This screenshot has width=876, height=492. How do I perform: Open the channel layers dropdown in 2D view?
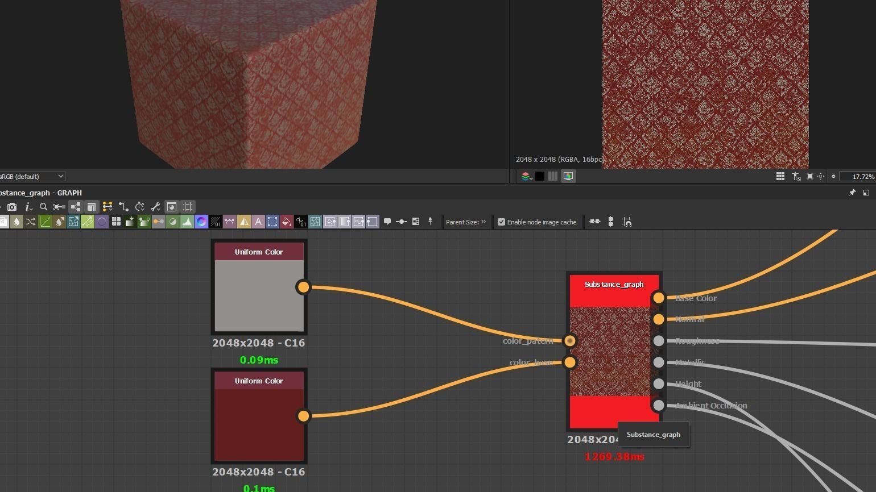[x=526, y=176]
